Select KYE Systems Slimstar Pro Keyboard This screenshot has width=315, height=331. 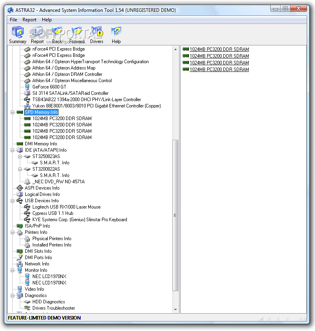(x=80, y=220)
